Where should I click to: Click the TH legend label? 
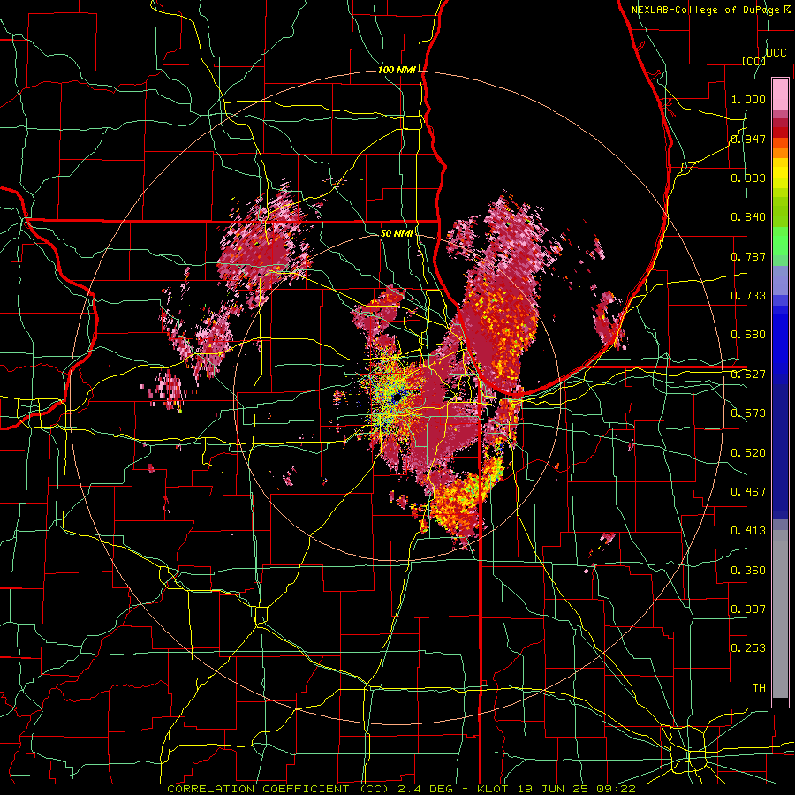click(759, 688)
